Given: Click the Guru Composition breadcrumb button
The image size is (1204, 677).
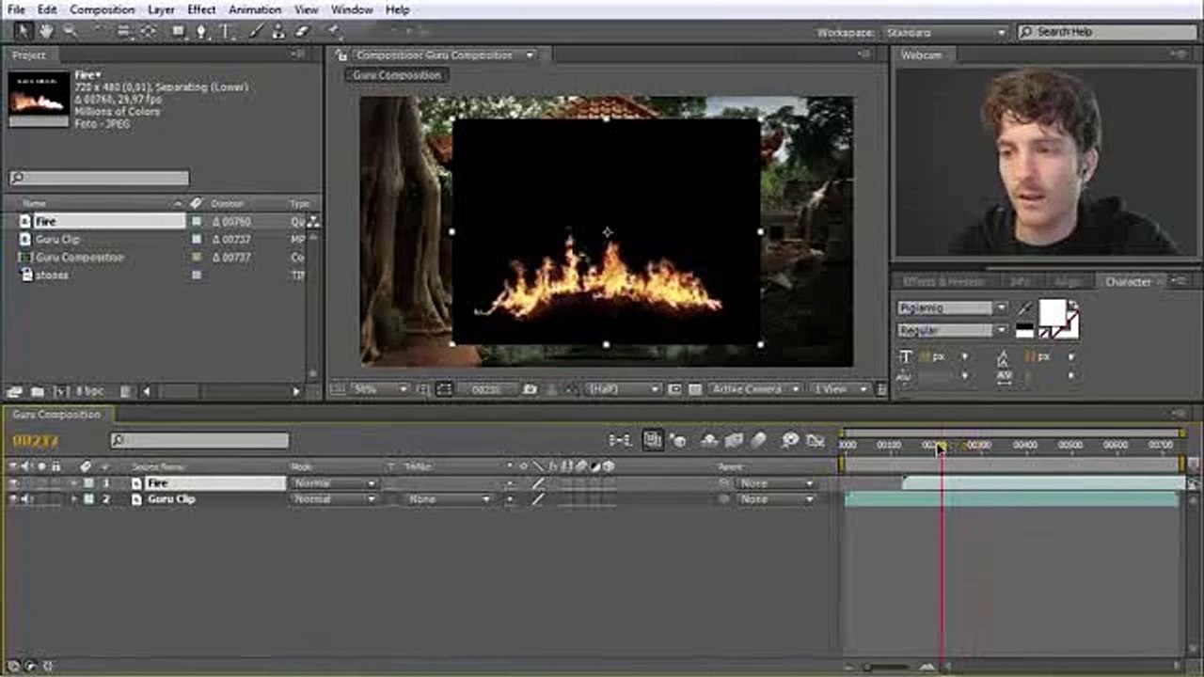Looking at the screenshot, I should [396, 75].
